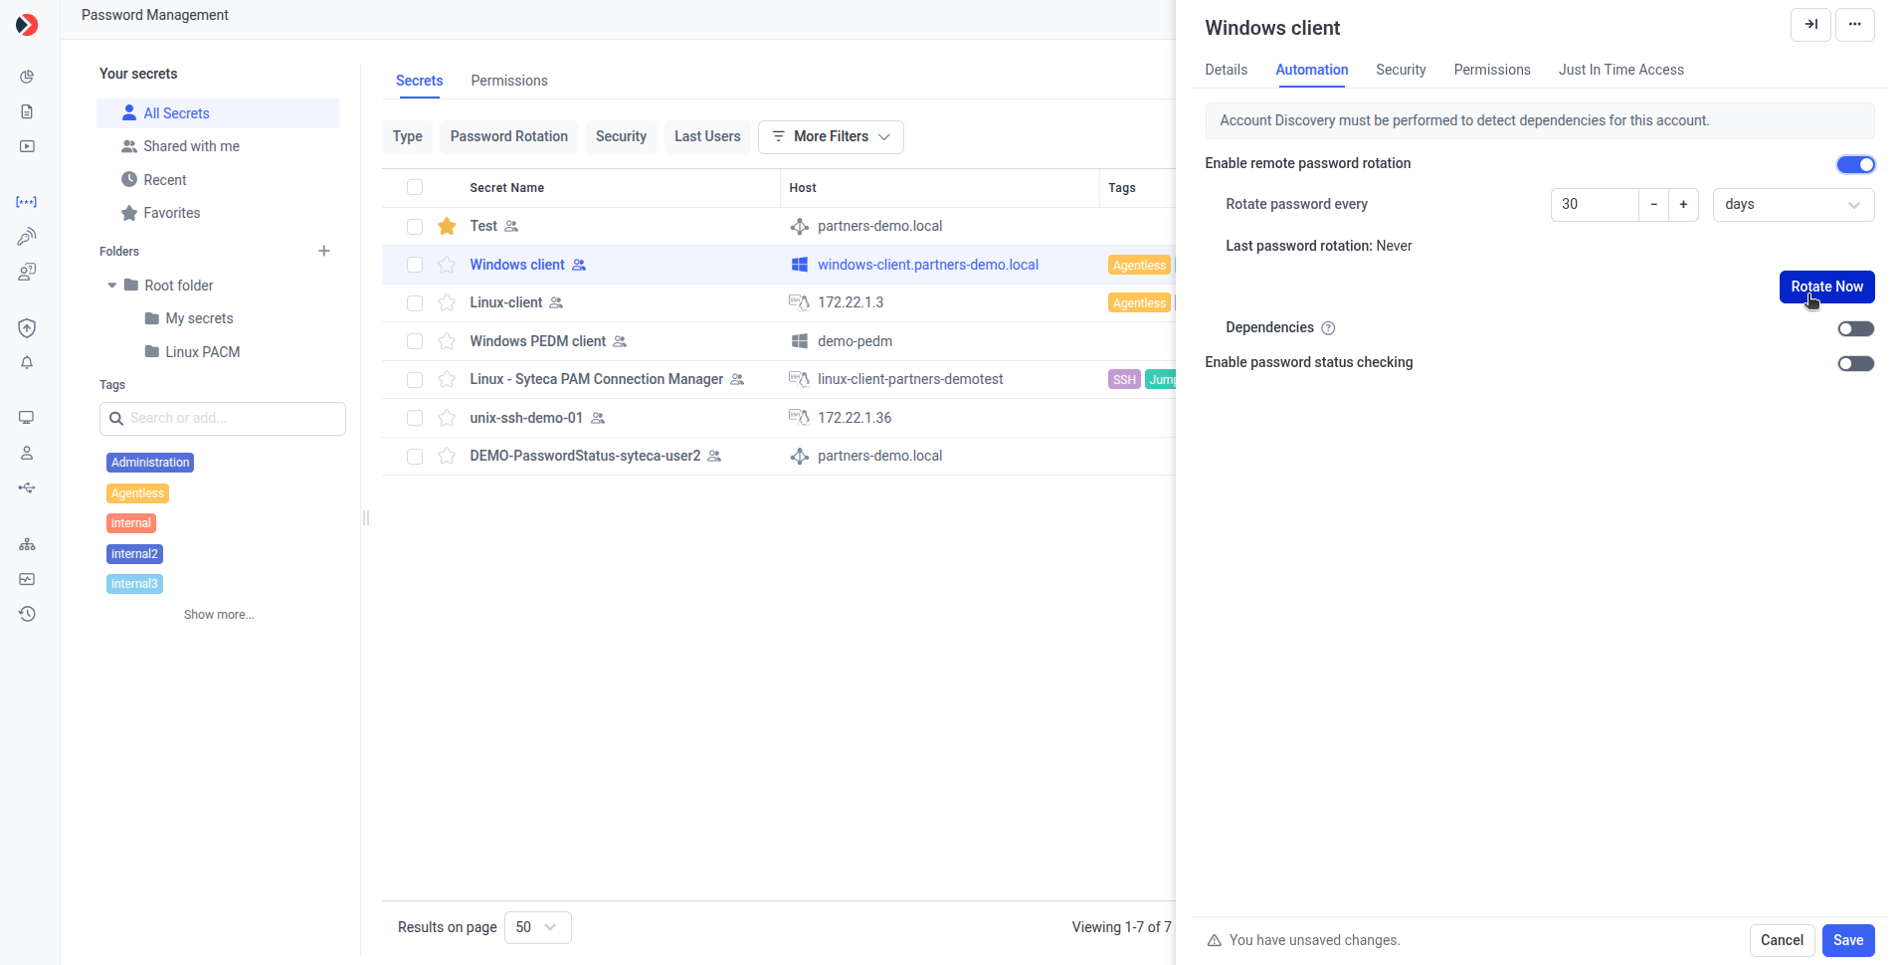Switch to the Automation tab

pyautogui.click(x=1311, y=70)
